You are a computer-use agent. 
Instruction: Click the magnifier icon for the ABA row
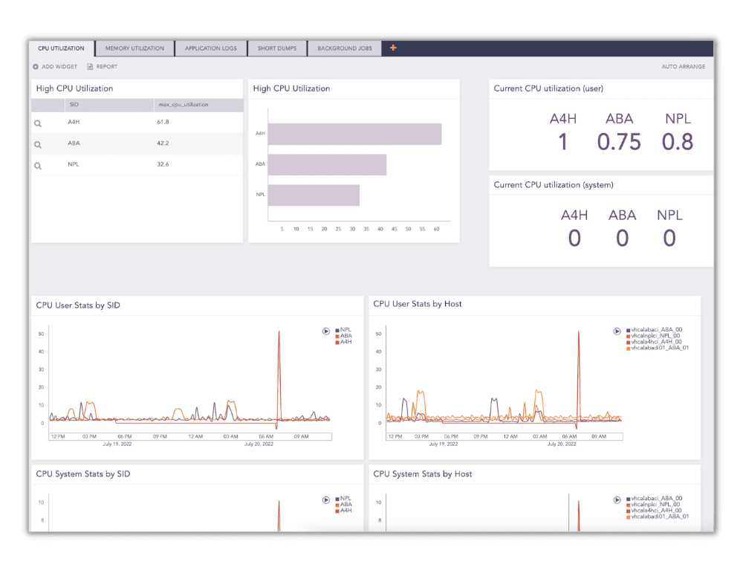[38, 145]
